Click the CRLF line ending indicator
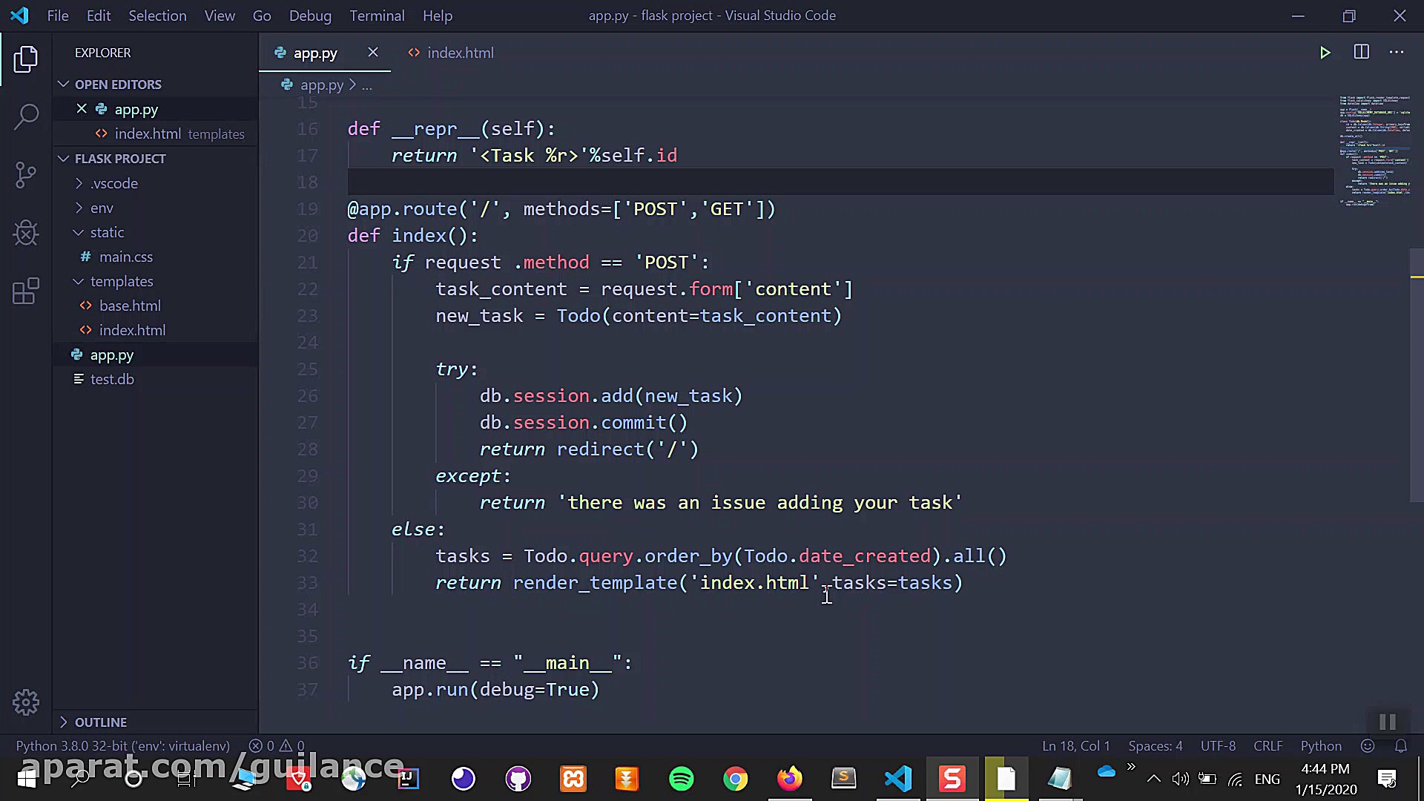Screen dimensions: 1424x801 click(x=1268, y=746)
